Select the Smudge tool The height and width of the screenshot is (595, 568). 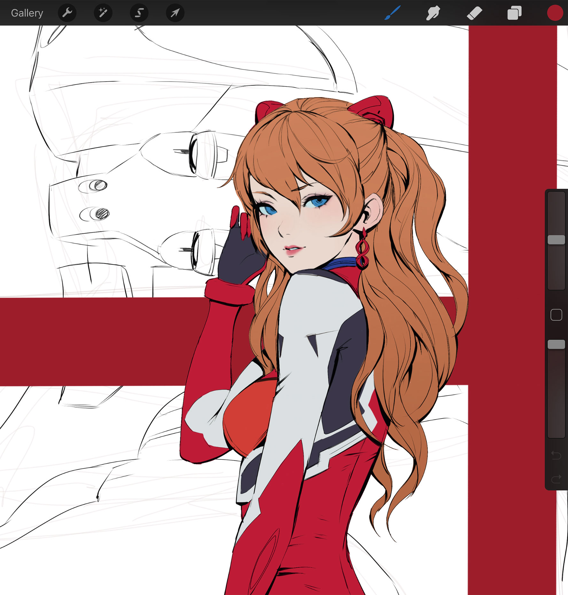click(433, 13)
